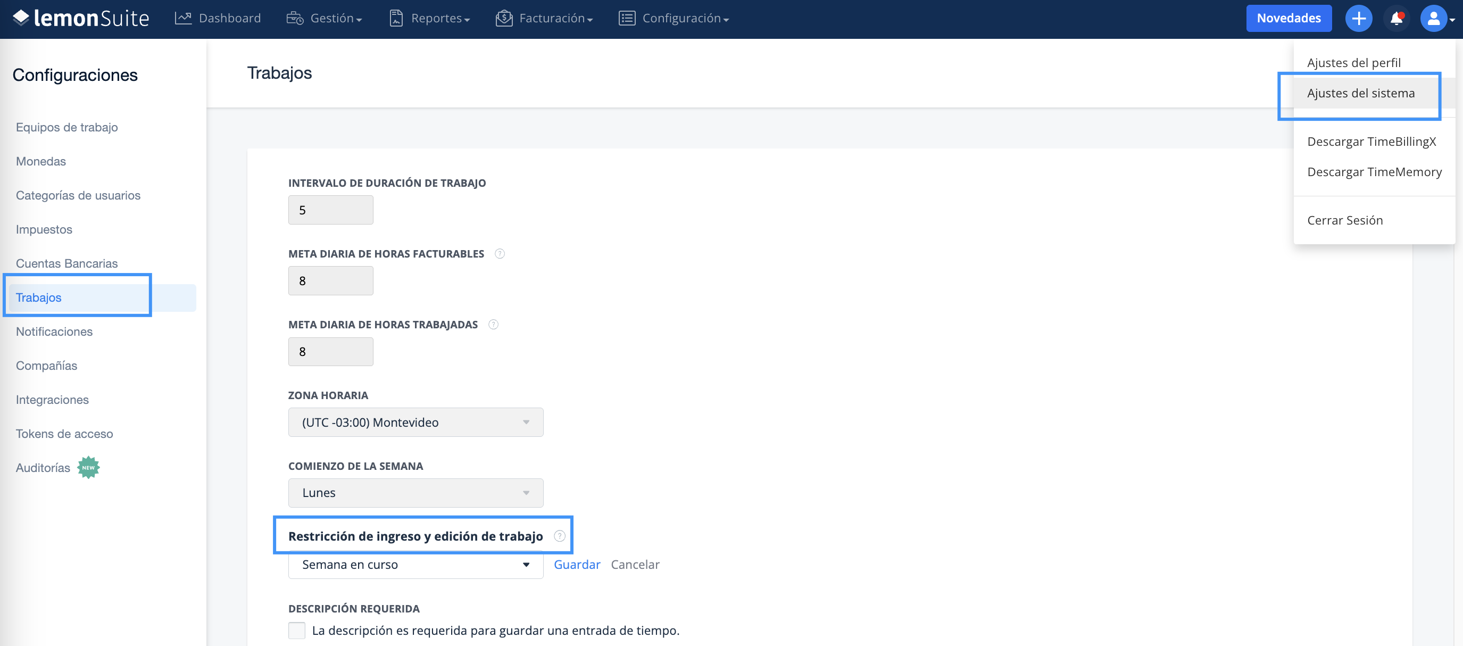The image size is (1463, 646).
Task: Expand the Reportes menu
Action: click(x=440, y=18)
